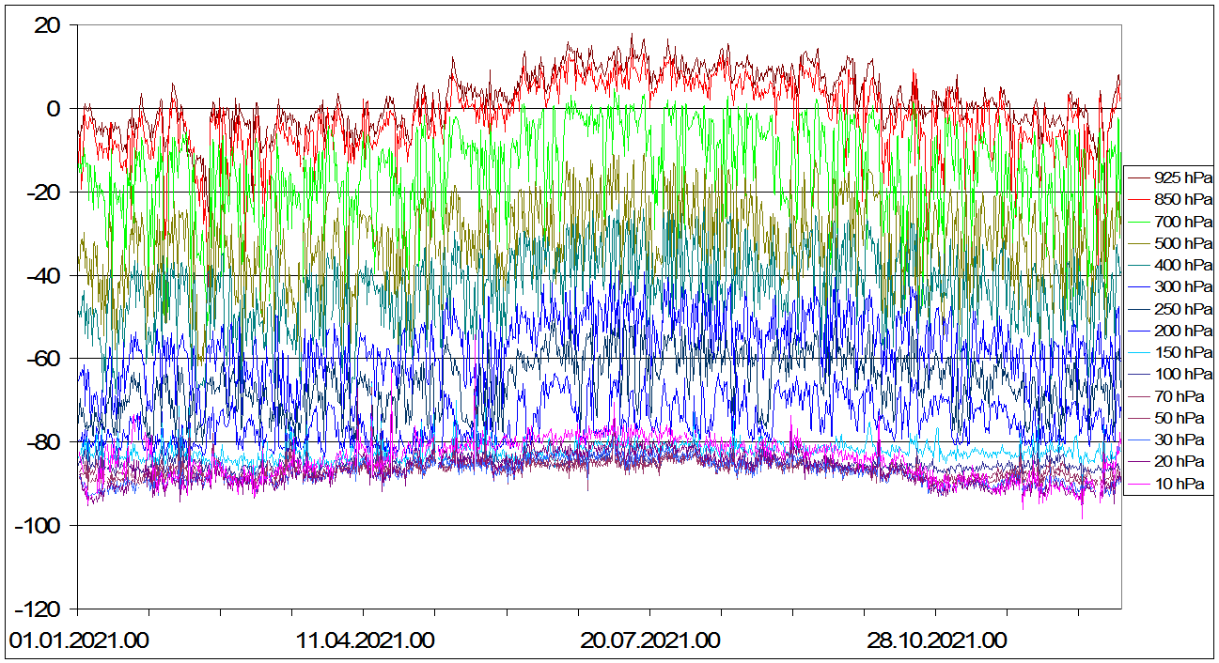Screen dimensions: 1219x663
Task: Click the 11.04.2021.00 date axis label
Action: pyautogui.click(x=365, y=641)
